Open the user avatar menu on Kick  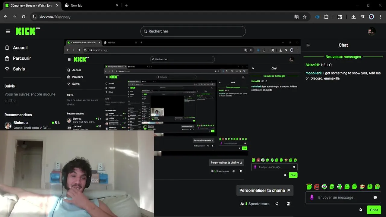(x=372, y=31)
